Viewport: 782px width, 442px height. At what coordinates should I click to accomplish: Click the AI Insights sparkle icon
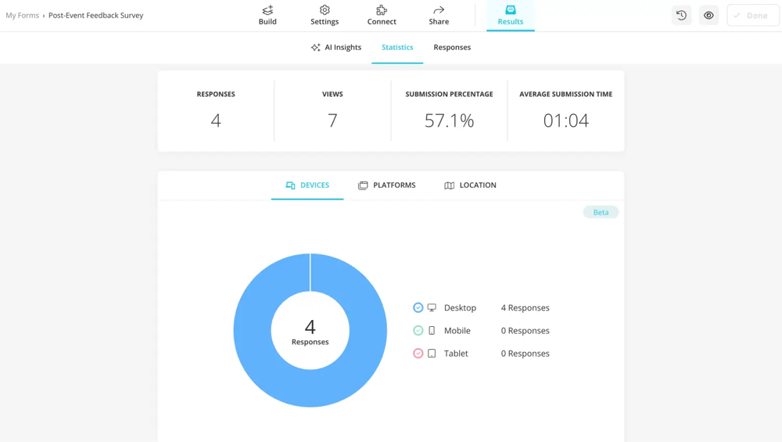pyautogui.click(x=316, y=48)
